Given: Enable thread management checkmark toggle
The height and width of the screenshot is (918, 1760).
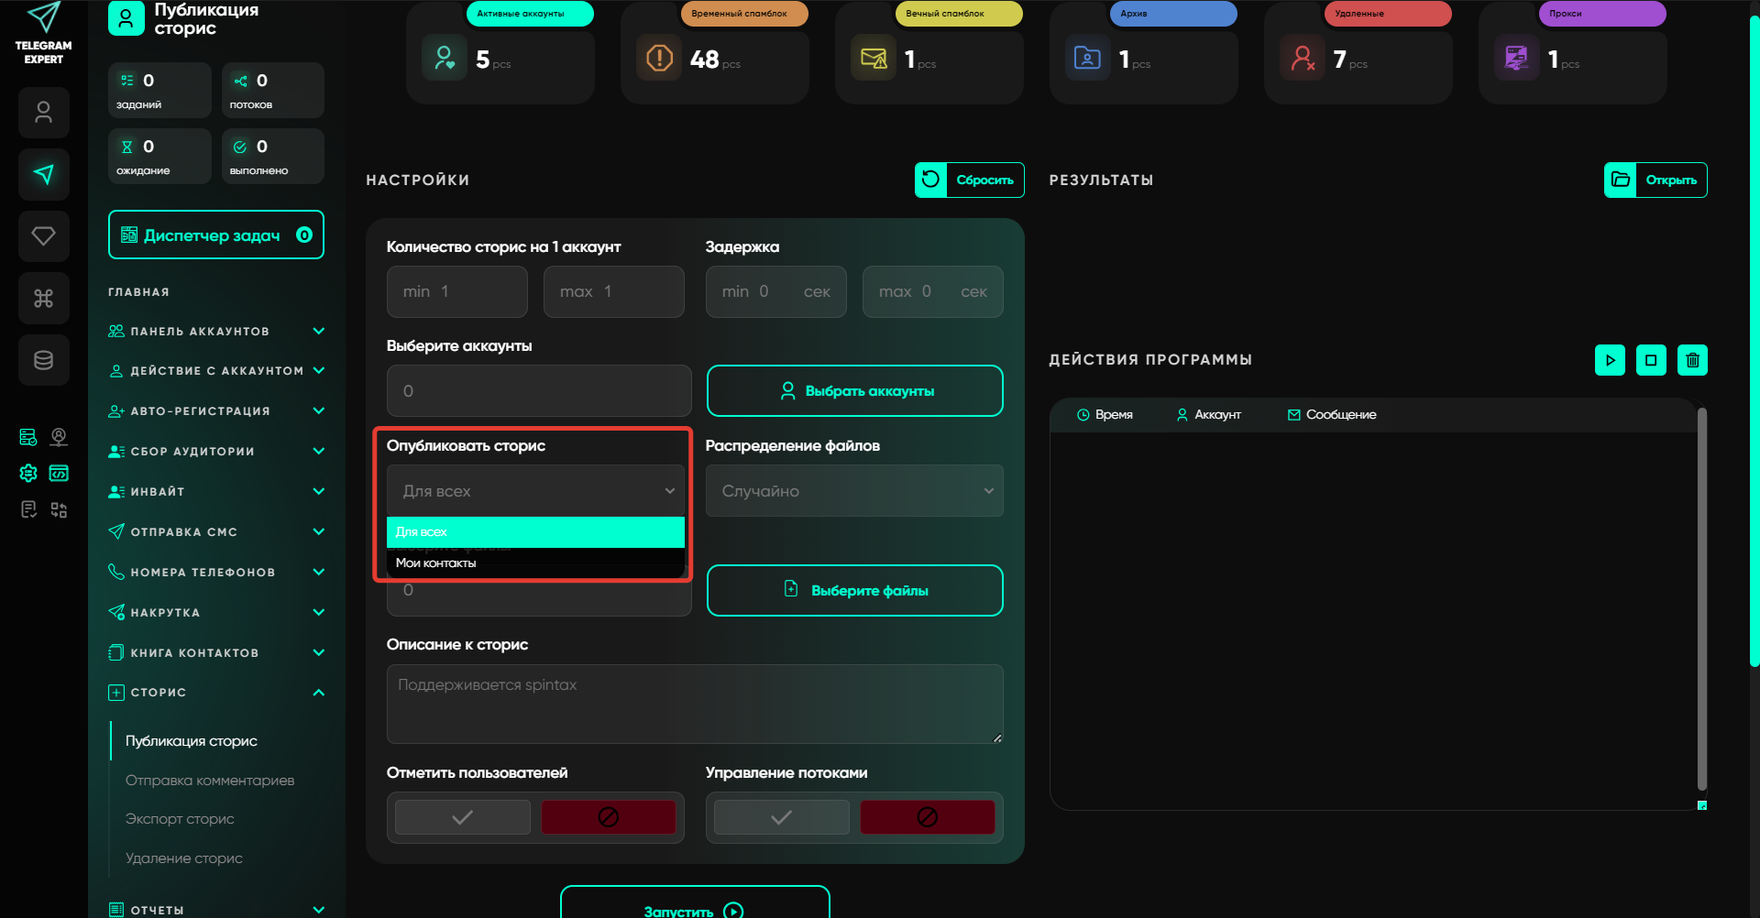Looking at the screenshot, I should (781, 817).
